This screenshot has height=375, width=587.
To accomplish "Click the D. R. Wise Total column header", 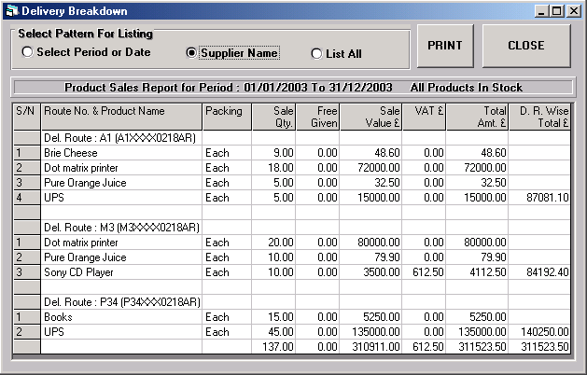I will click(539, 117).
